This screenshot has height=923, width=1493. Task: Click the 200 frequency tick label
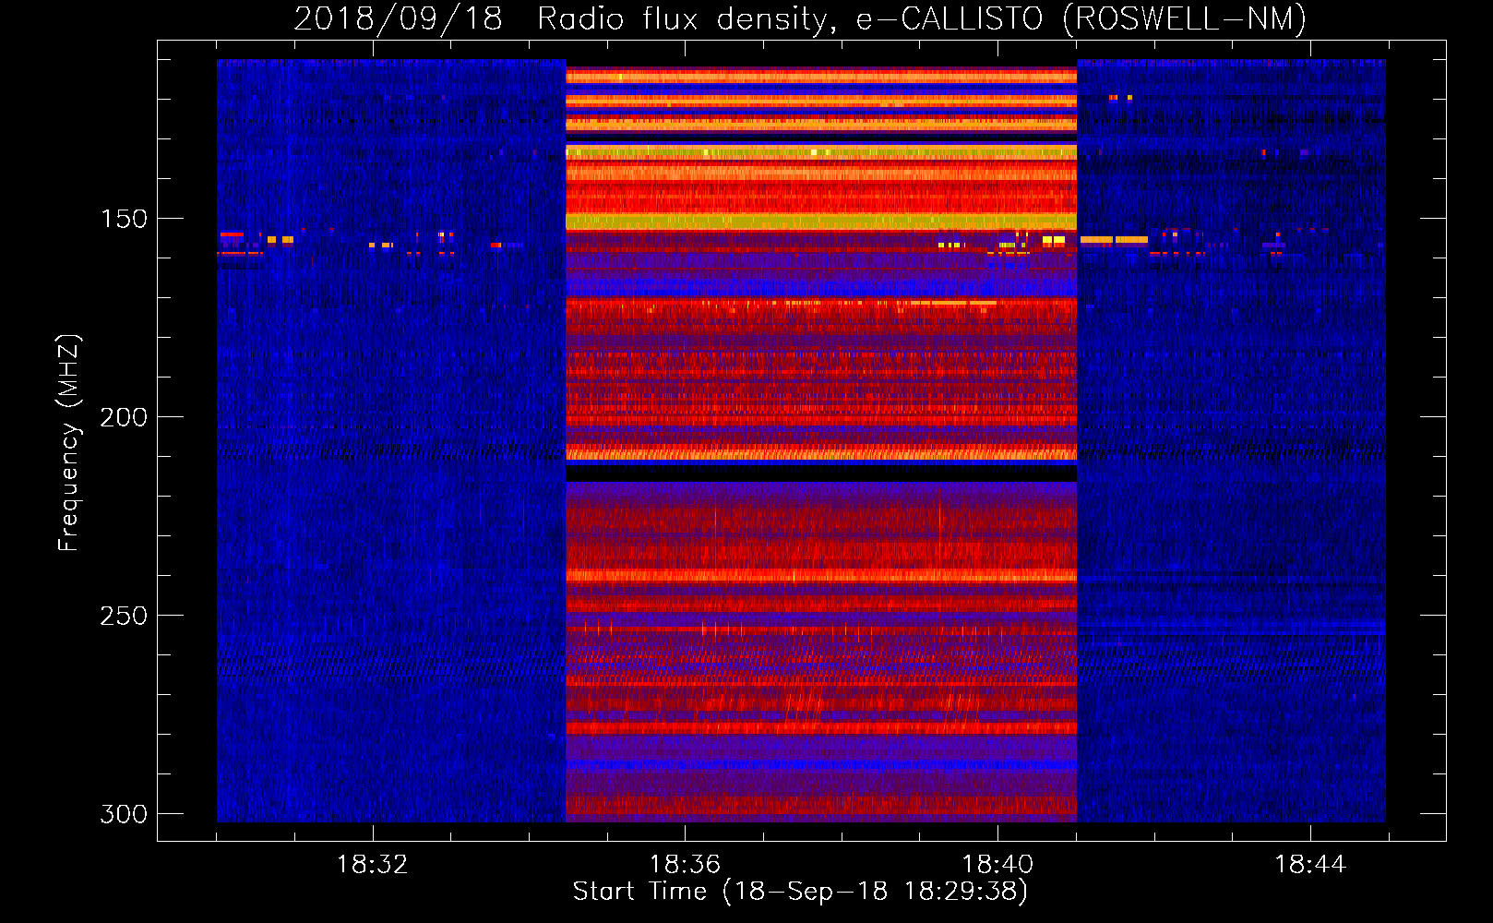(x=124, y=417)
